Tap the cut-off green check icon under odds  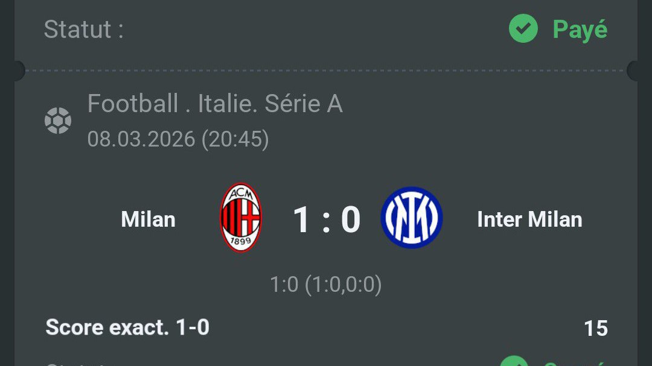[x=514, y=361]
